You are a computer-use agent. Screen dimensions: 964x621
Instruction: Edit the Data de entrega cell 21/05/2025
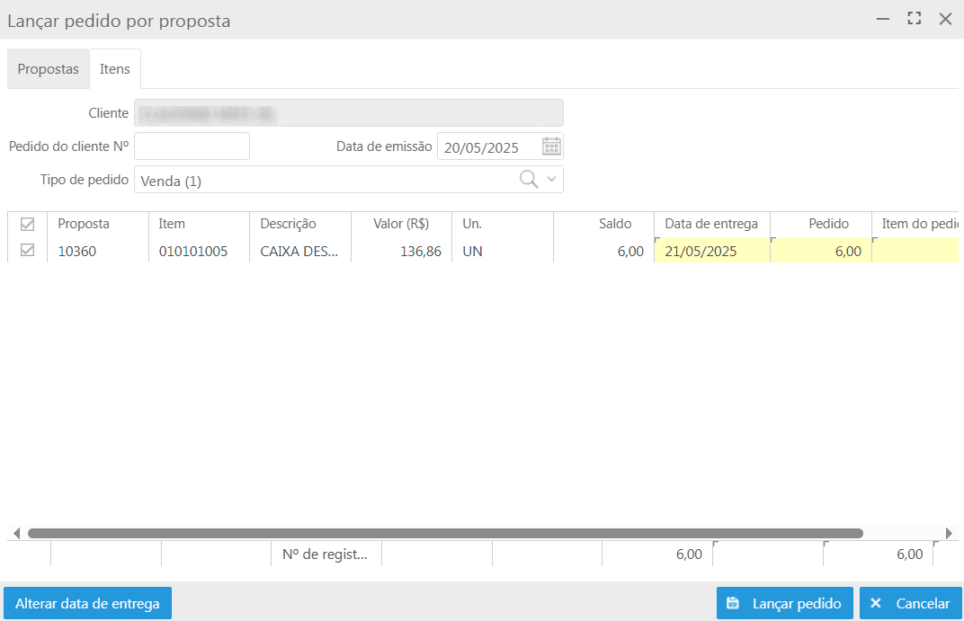pos(711,252)
